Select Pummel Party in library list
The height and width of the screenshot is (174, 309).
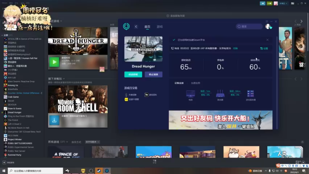(14, 155)
